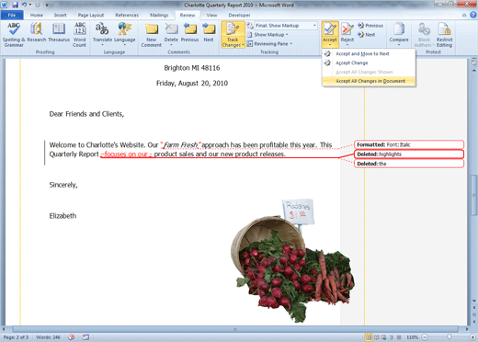Choose Accept Change menu entry
The height and width of the screenshot is (342, 478).
click(369, 63)
